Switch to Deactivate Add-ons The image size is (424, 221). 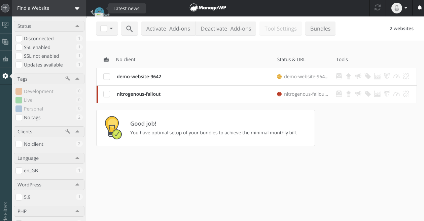tap(226, 29)
